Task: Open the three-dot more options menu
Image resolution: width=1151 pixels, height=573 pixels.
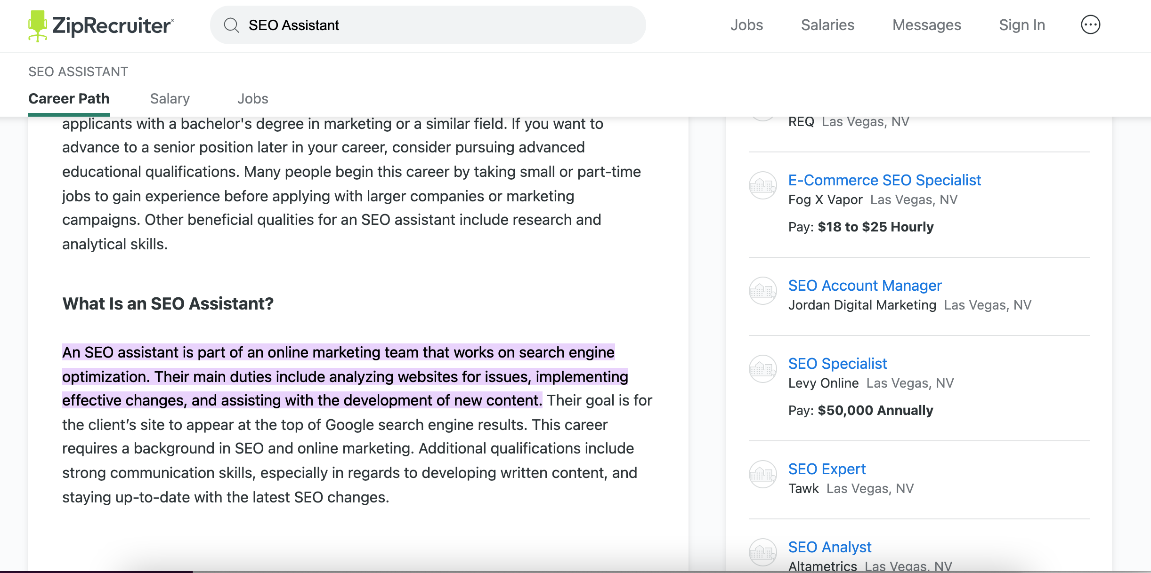Action: pos(1090,25)
